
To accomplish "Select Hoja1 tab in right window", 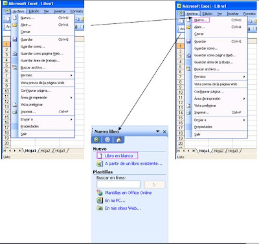I will pos(204,151).
